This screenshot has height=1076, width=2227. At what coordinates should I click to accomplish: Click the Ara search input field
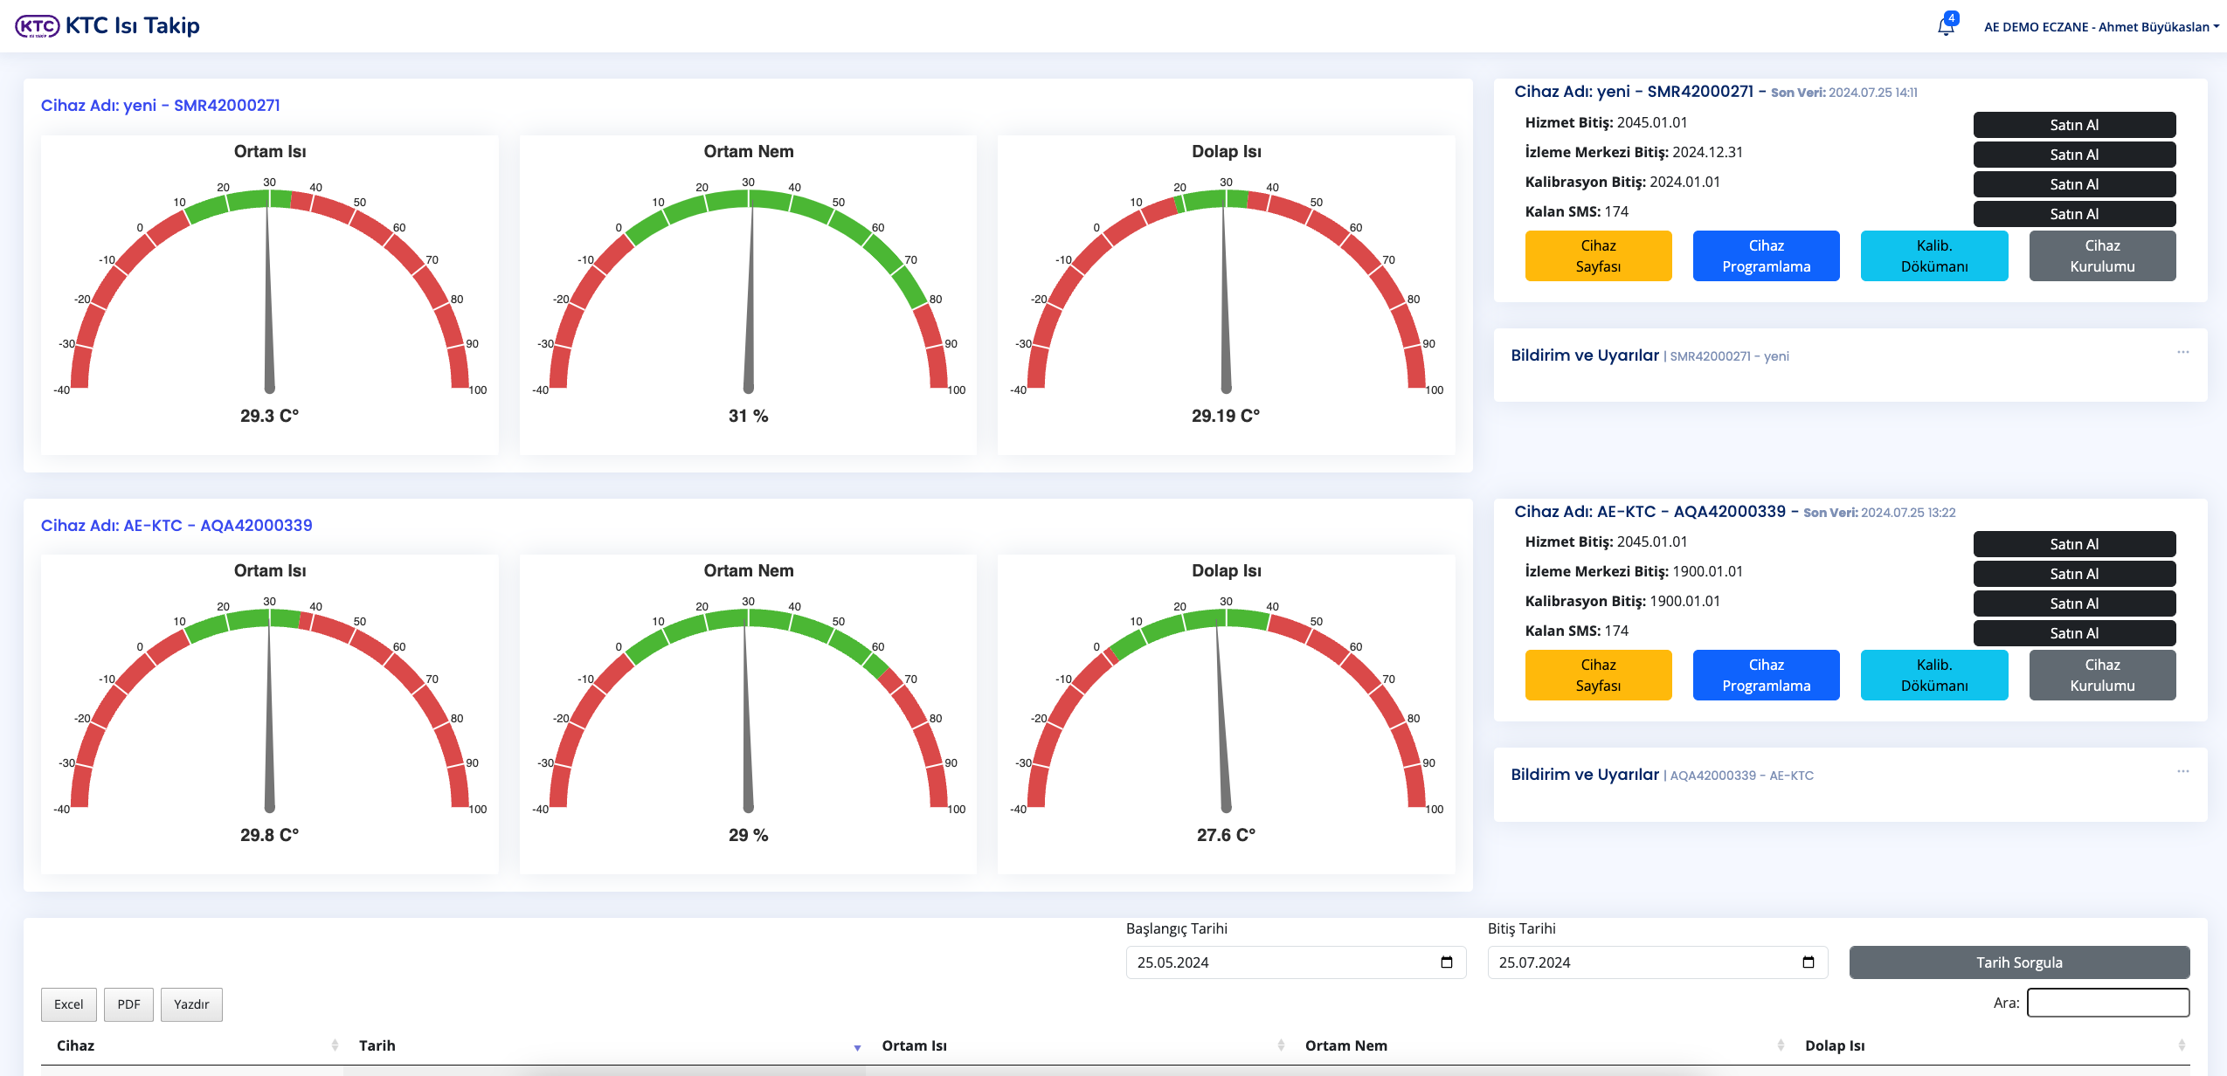[x=2107, y=1003]
